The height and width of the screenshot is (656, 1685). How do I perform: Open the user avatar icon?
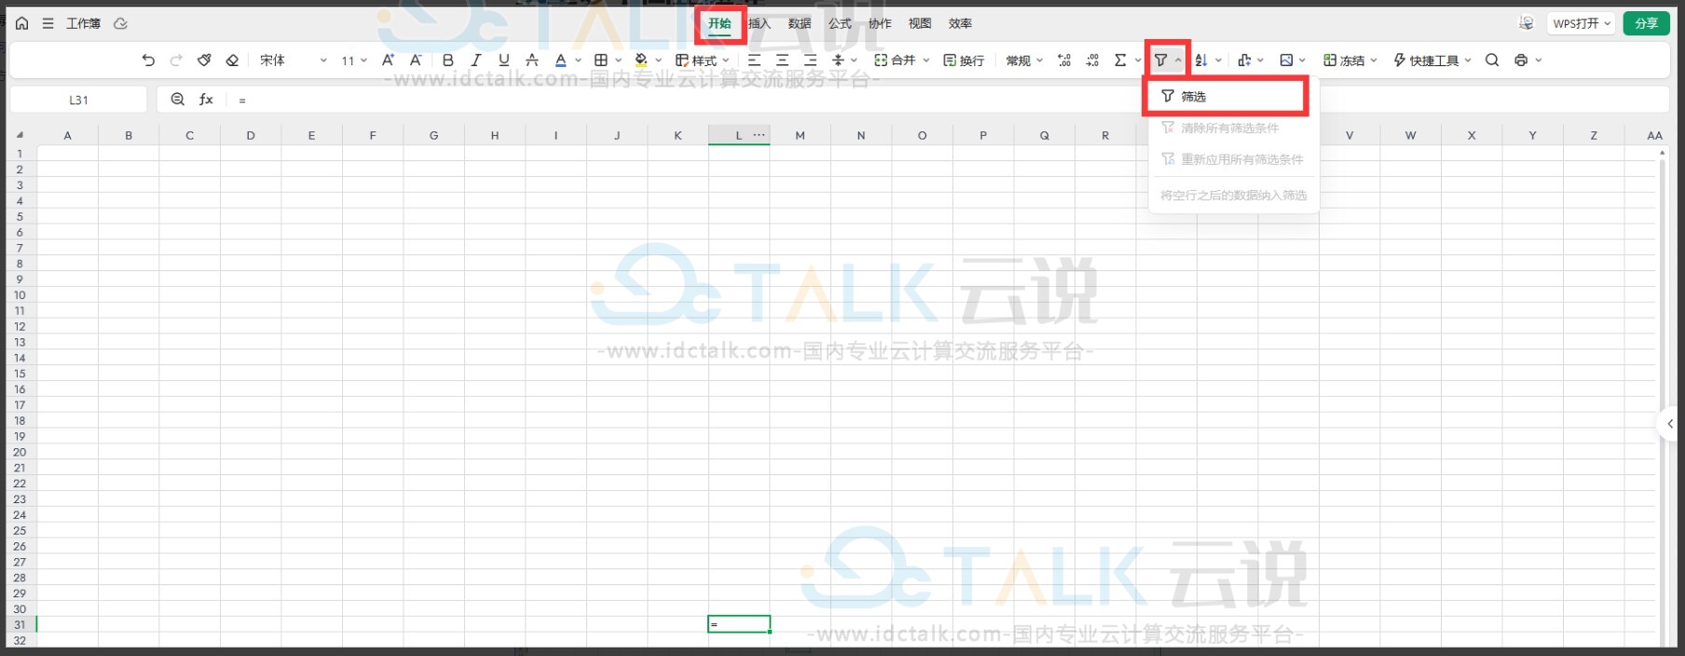(1526, 23)
